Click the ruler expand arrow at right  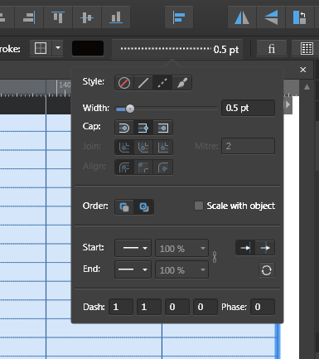pos(288,104)
